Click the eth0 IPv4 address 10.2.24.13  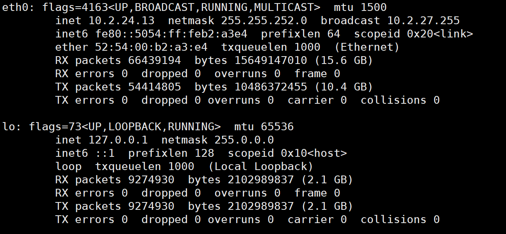(x=121, y=21)
